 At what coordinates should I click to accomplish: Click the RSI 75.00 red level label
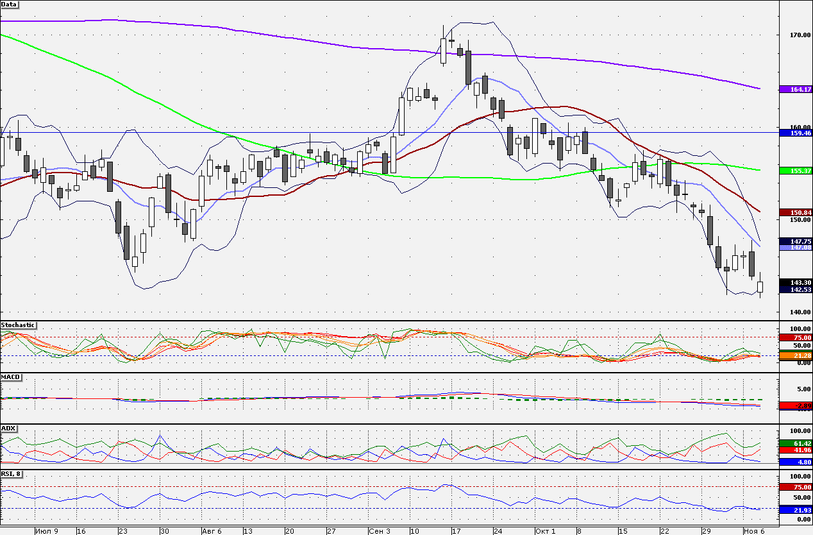pyautogui.click(x=796, y=487)
